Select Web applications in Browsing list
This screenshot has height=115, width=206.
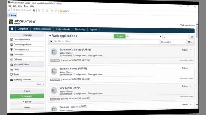(x=27, y=64)
